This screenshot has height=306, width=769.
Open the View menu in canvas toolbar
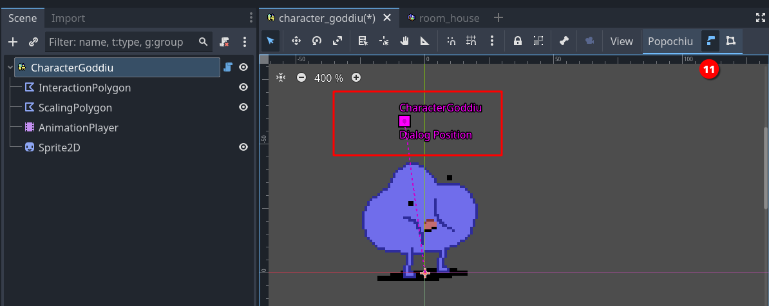click(622, 41)
